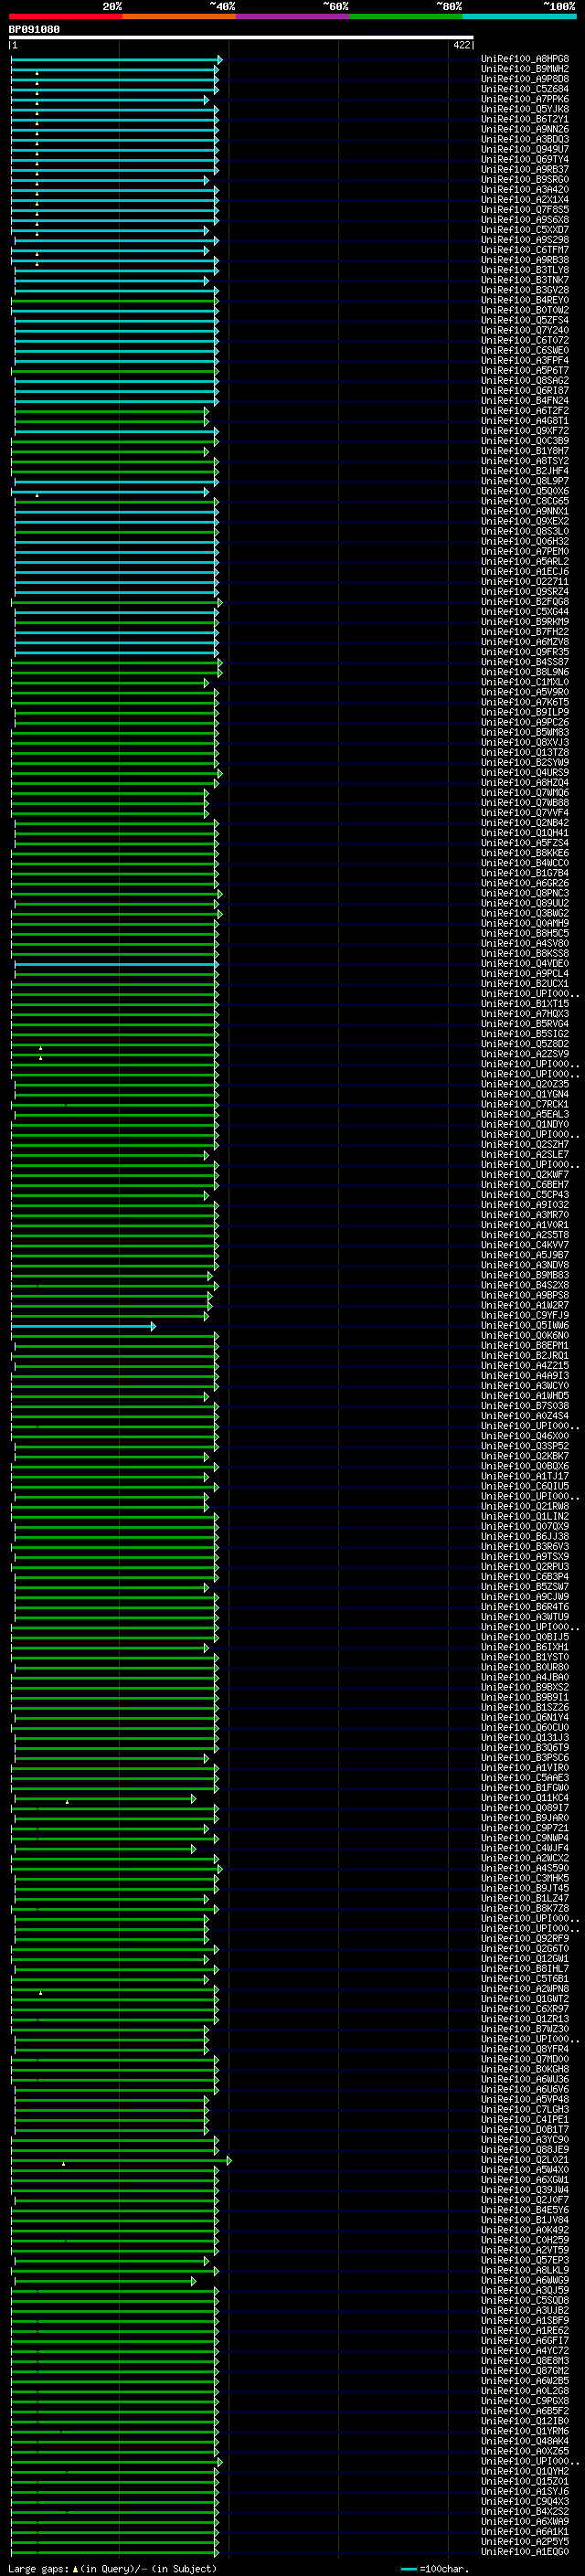The height and width of the screenshot is (2576, 585).
Task: Click UniRef100_Q7F8S5 label
Action: 525,210
